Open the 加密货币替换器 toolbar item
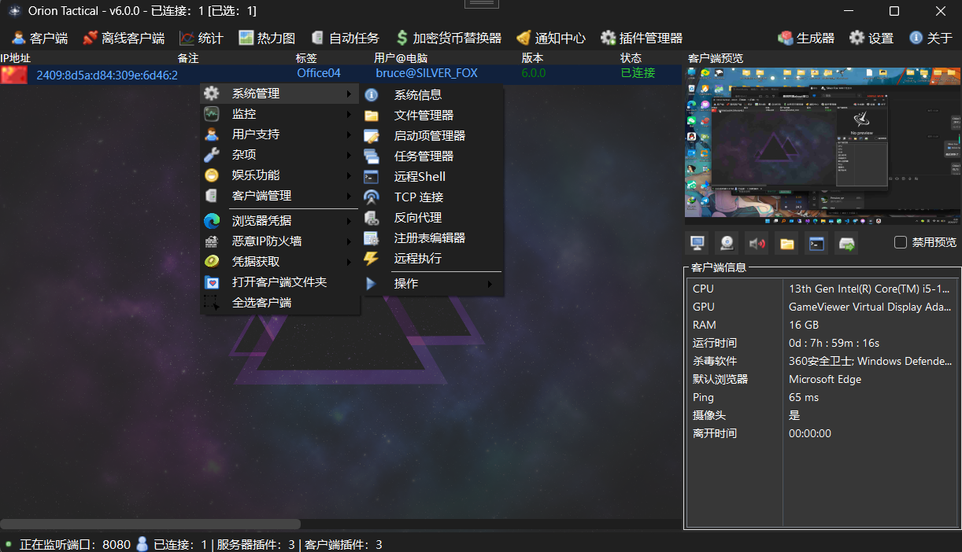The height and width of the screenshot is (552, 962). [448, 38]
